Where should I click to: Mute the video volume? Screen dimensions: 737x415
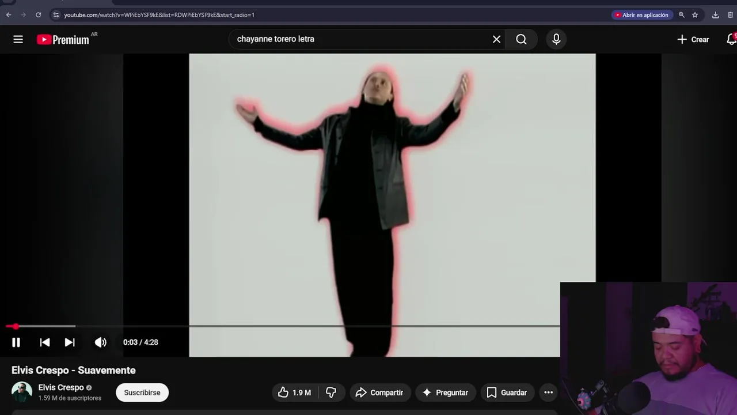point(101,342)
